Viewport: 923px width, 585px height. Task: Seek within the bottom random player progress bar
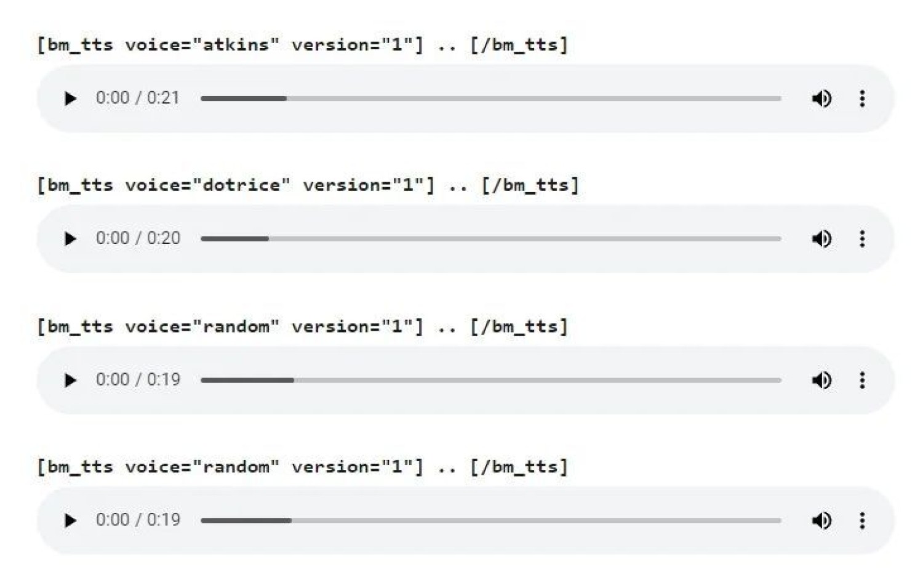point(490,520)
